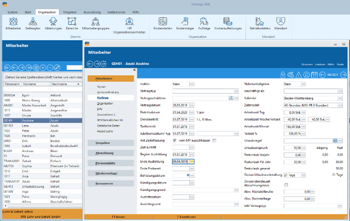This screenshot has height=221, width=350.
Task: Click the Drucken link
Action: [307, 64]
